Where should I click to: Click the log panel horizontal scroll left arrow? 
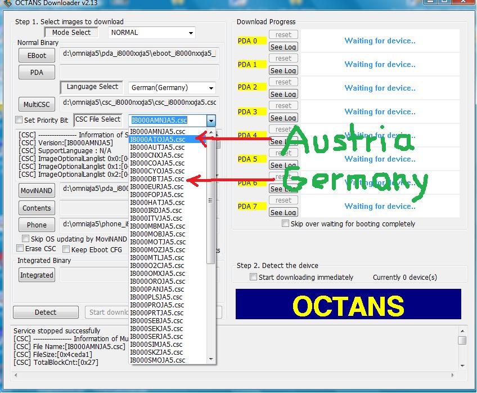(x=16, y=376)
